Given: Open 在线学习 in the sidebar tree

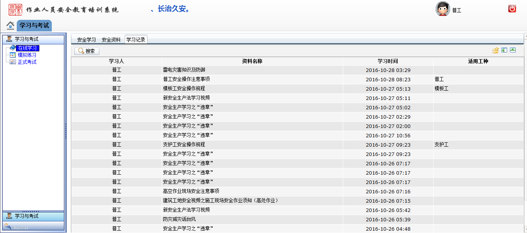Looking at the screenshot, I should 27,48.
